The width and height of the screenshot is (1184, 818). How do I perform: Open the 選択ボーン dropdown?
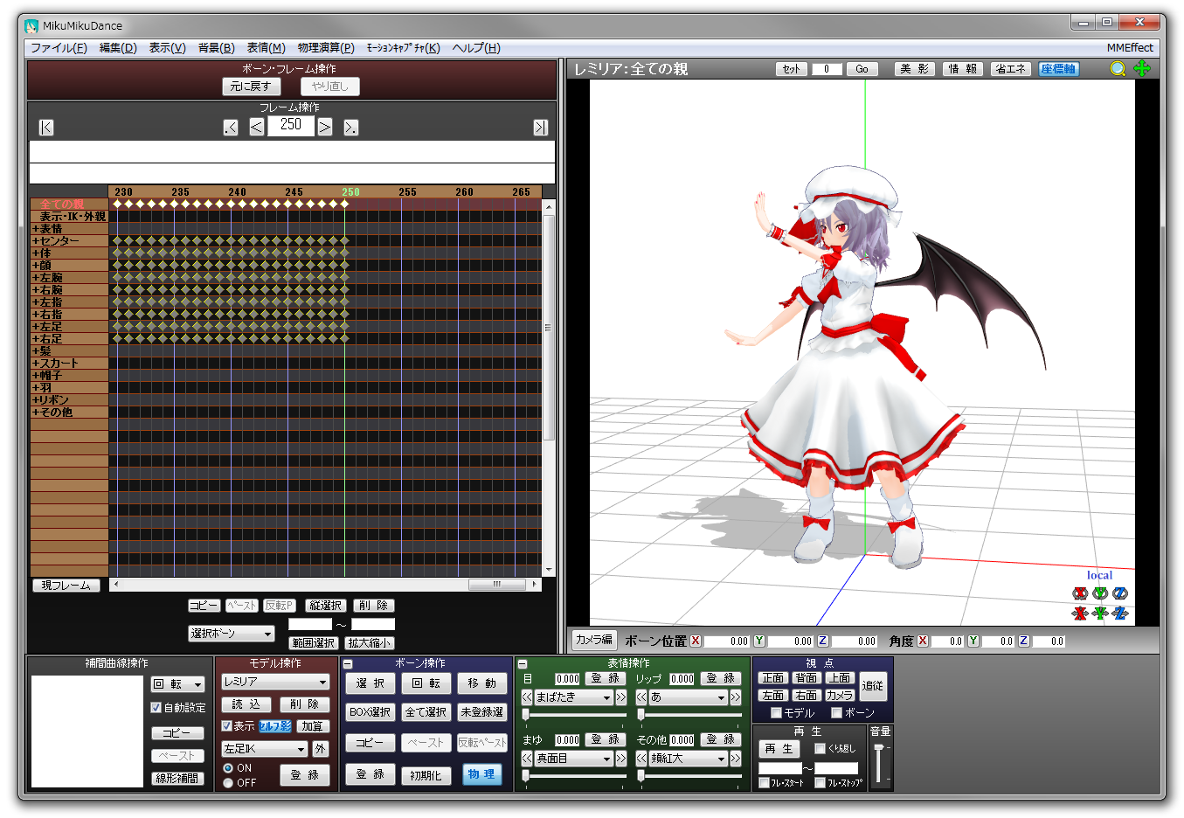tap(232, 634)
